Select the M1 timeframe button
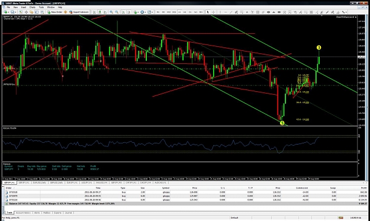This screenshot has width=370, height=221. click(158, 12)
